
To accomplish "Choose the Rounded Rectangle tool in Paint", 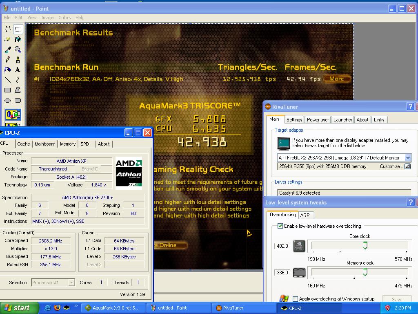I will coord(18,101).
